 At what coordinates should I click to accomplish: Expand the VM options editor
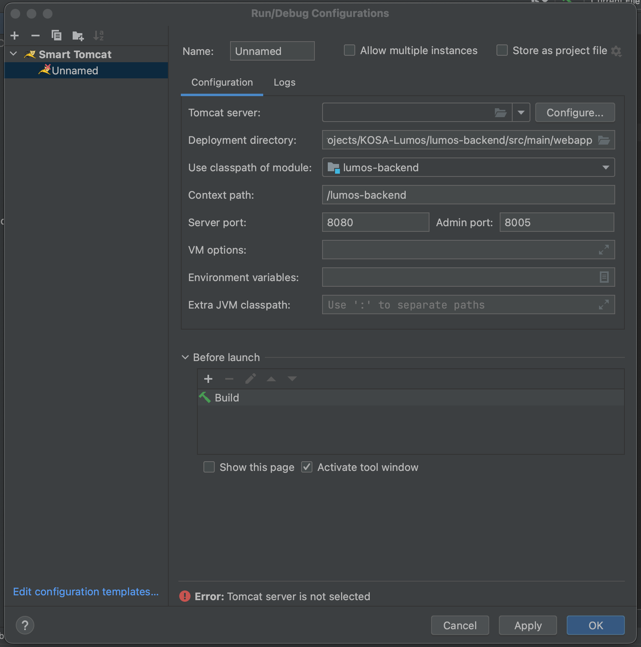click(604, 250)
